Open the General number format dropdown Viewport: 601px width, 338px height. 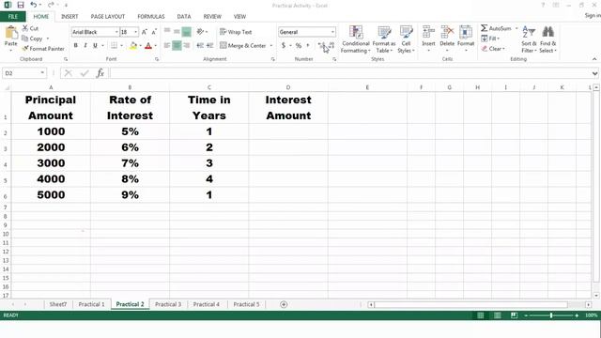coord(332,32)
